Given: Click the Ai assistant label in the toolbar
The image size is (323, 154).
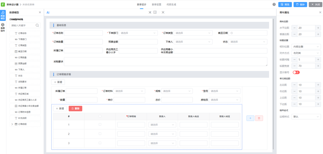Looking at the screenshot, I should (48, 12).
